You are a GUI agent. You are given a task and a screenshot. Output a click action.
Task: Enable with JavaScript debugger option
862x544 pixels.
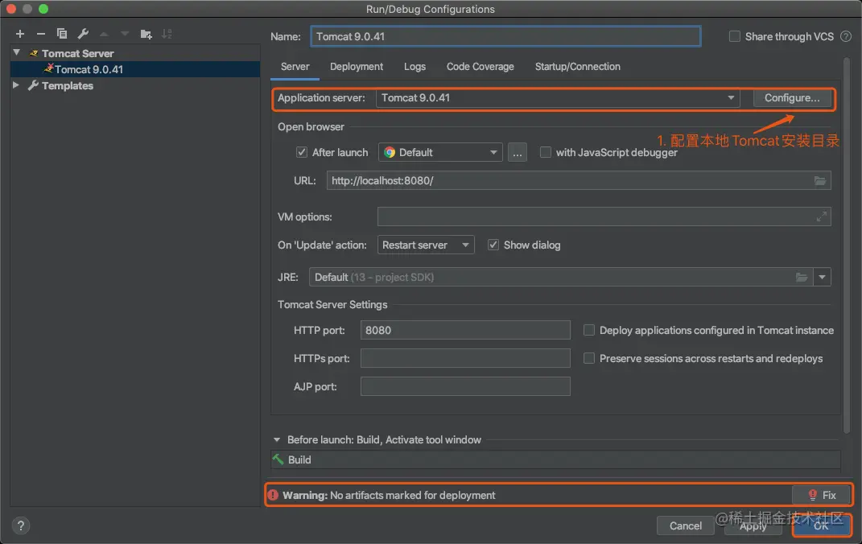pos(545,152)
